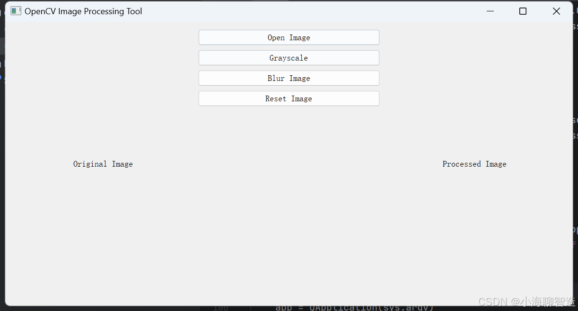Click the blank area between the two image labels

click(x=288, y=164)
